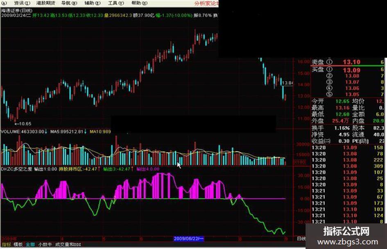Click the DKZC多空之变 indicator name
The width and height of the screenshot is (387, 249).
pos(16,169)
